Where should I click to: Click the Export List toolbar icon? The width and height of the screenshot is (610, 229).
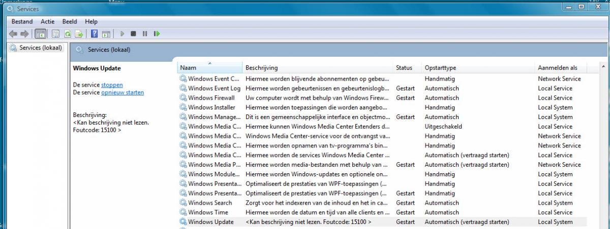pos(79,34)
